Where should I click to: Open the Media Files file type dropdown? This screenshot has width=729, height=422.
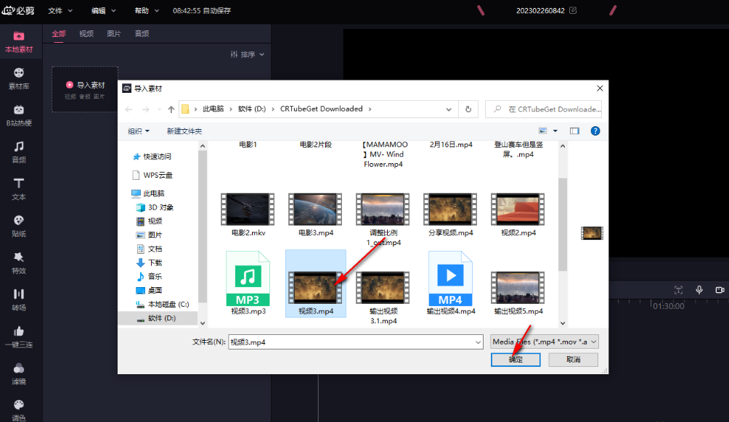pos(543,341)
